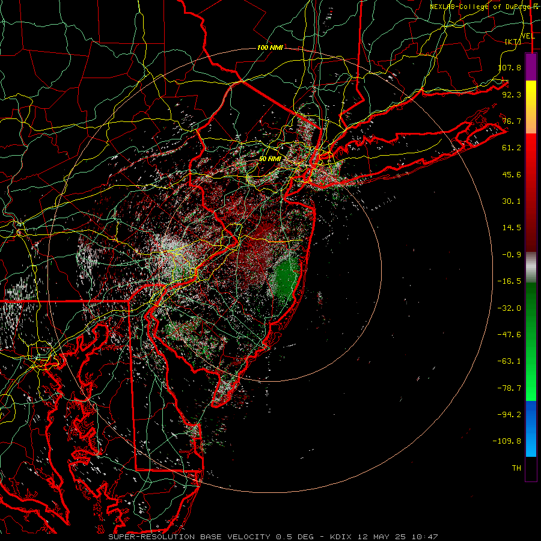
Task: Click the 76.7 velocity scale value
Action: [x=512, y=121]
